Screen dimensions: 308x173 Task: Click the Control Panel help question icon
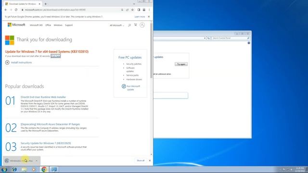pyautogui.click(x=249, y=43)
